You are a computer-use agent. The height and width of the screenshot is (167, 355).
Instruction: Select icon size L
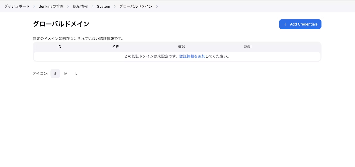tap(76, 73)
